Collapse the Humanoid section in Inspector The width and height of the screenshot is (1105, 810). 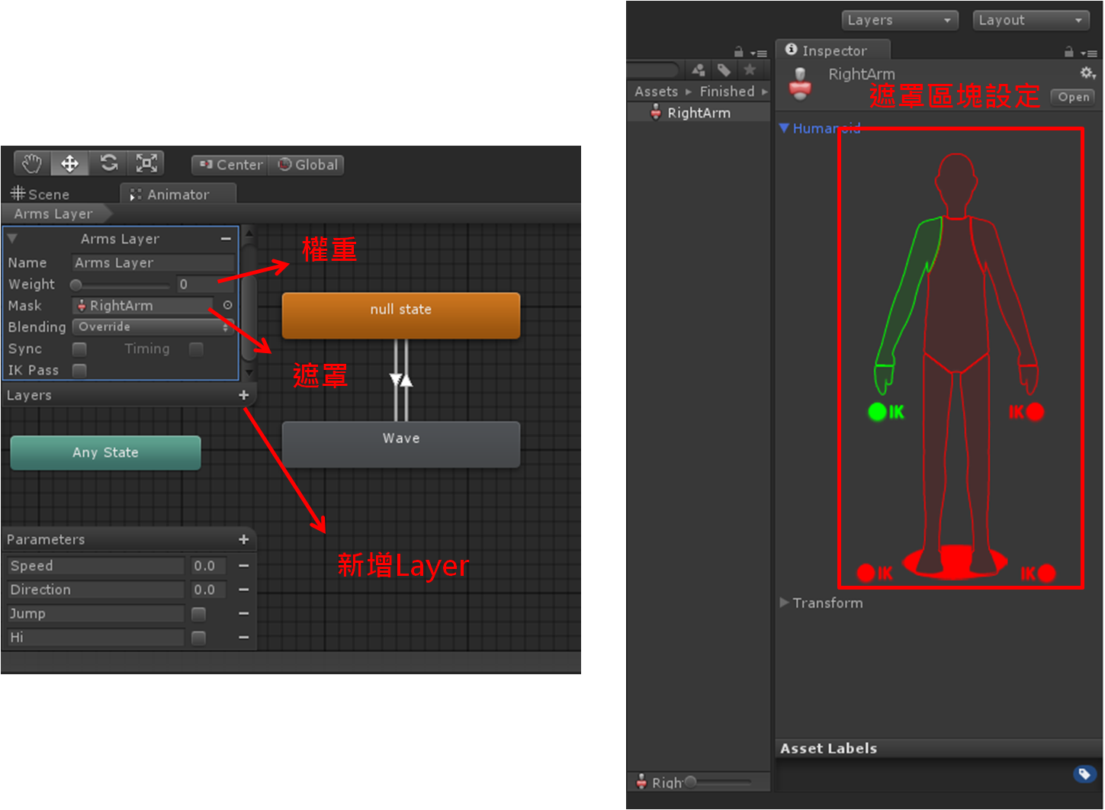(784, 128)
